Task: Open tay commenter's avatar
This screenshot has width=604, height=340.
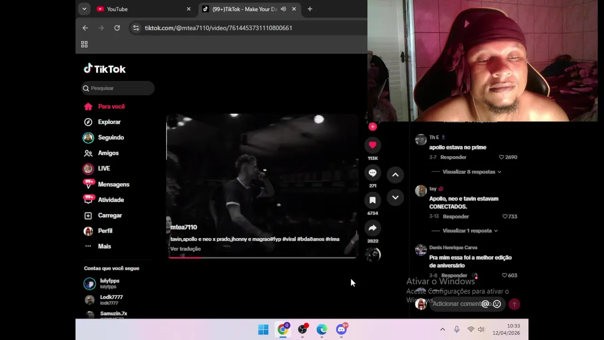Action: coord(420,191)
